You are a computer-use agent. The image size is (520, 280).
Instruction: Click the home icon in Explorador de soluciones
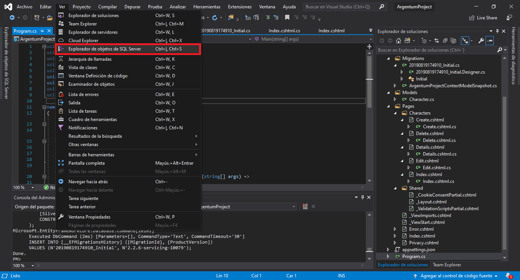point(399,40)
